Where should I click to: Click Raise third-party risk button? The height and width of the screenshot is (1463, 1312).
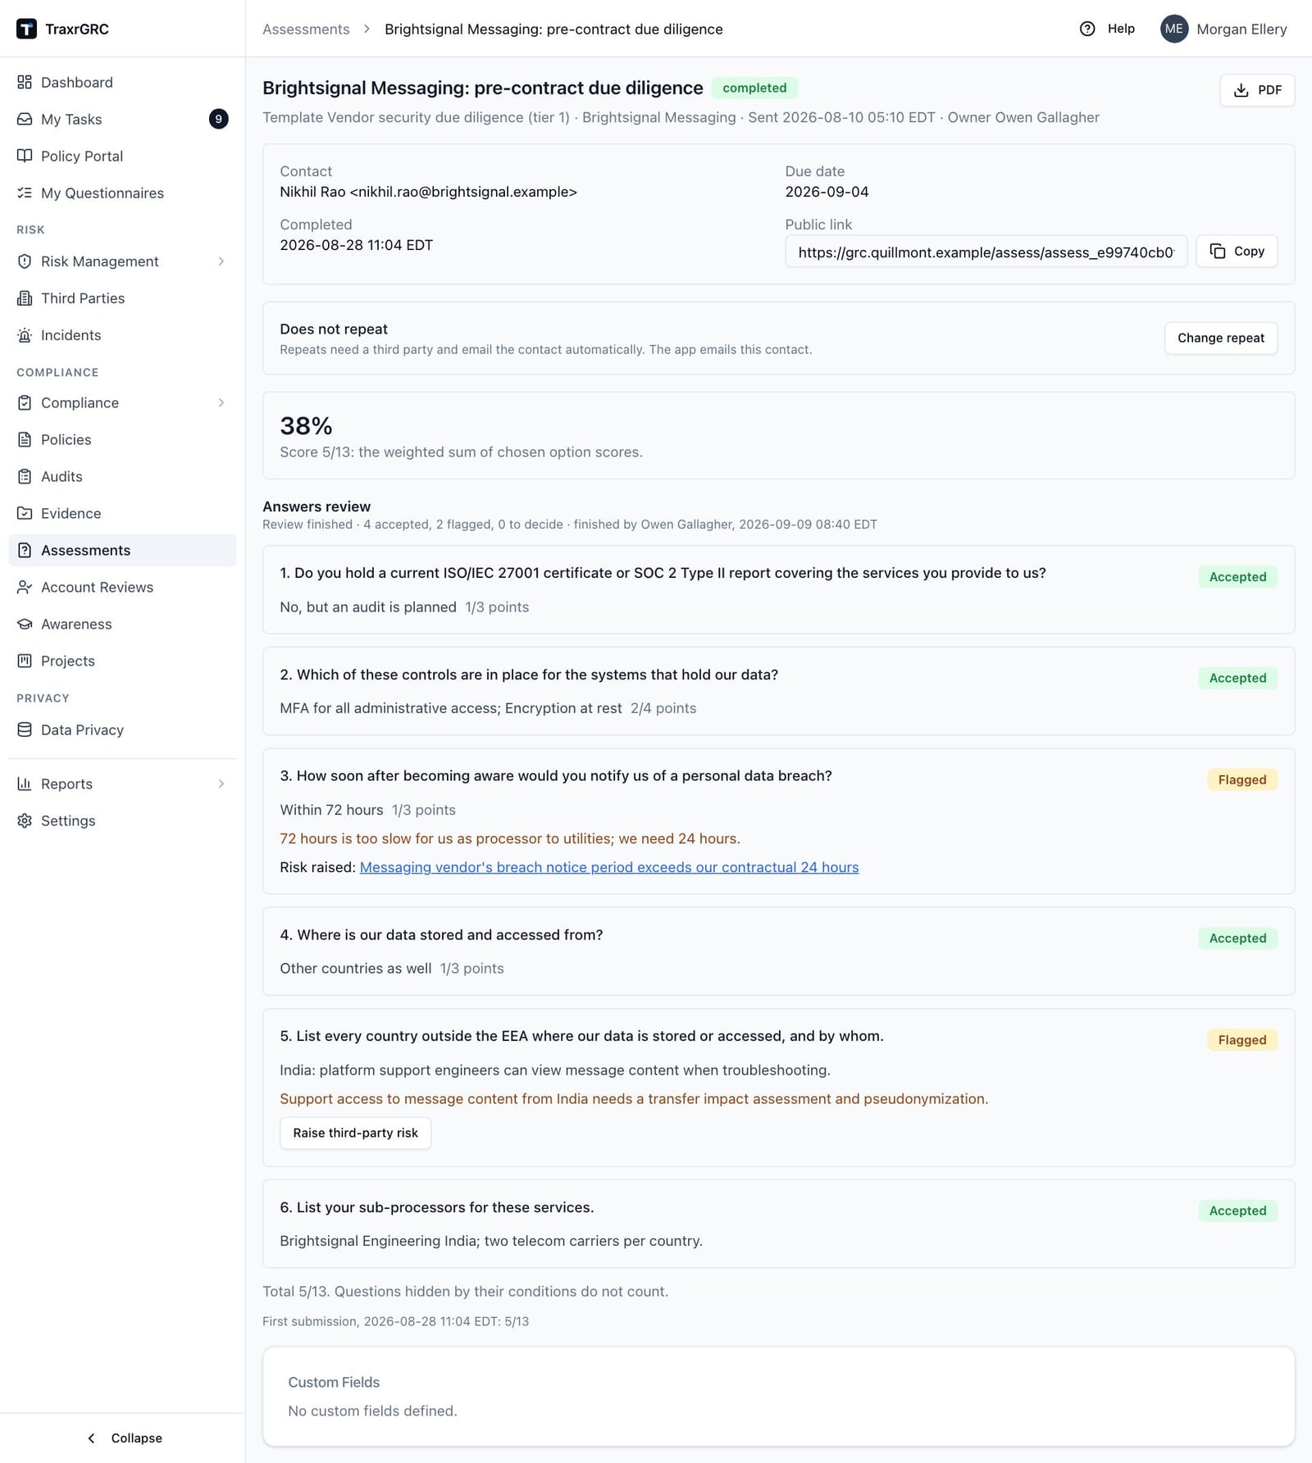pyautogui.click(x=355, y=1133)
